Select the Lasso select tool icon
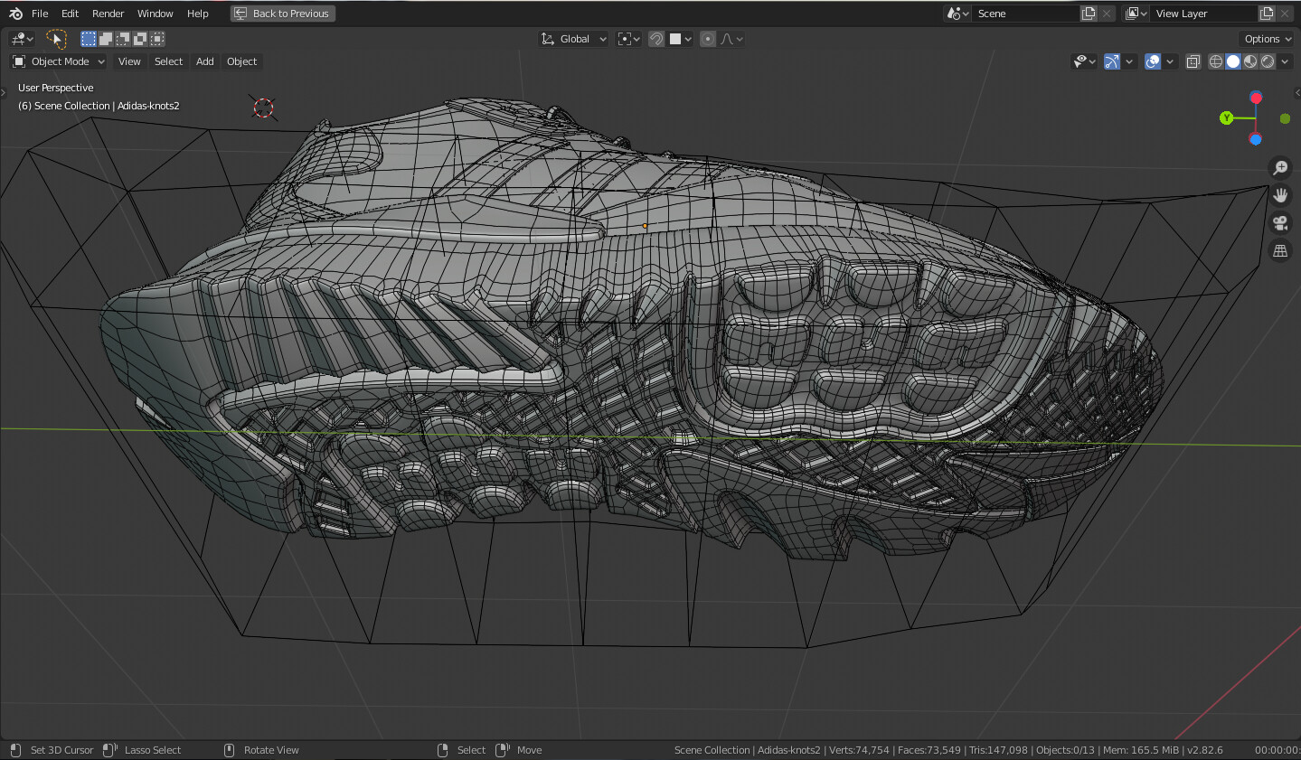This screenshot has width=1301, height=760. tap(56, 39)
